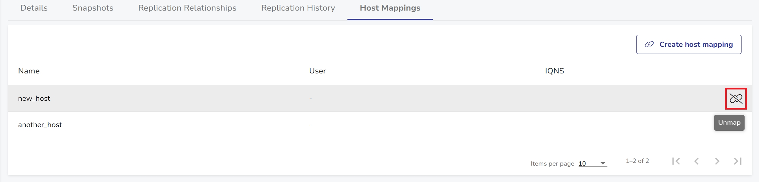The height and width of the screenshot is (182, 759).
Task: Click the Name column header
Action: tap(29, 71)
